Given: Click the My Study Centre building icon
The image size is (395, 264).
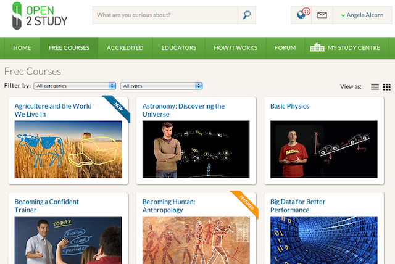Looking at the screenshot, I should tap(317, 47).
